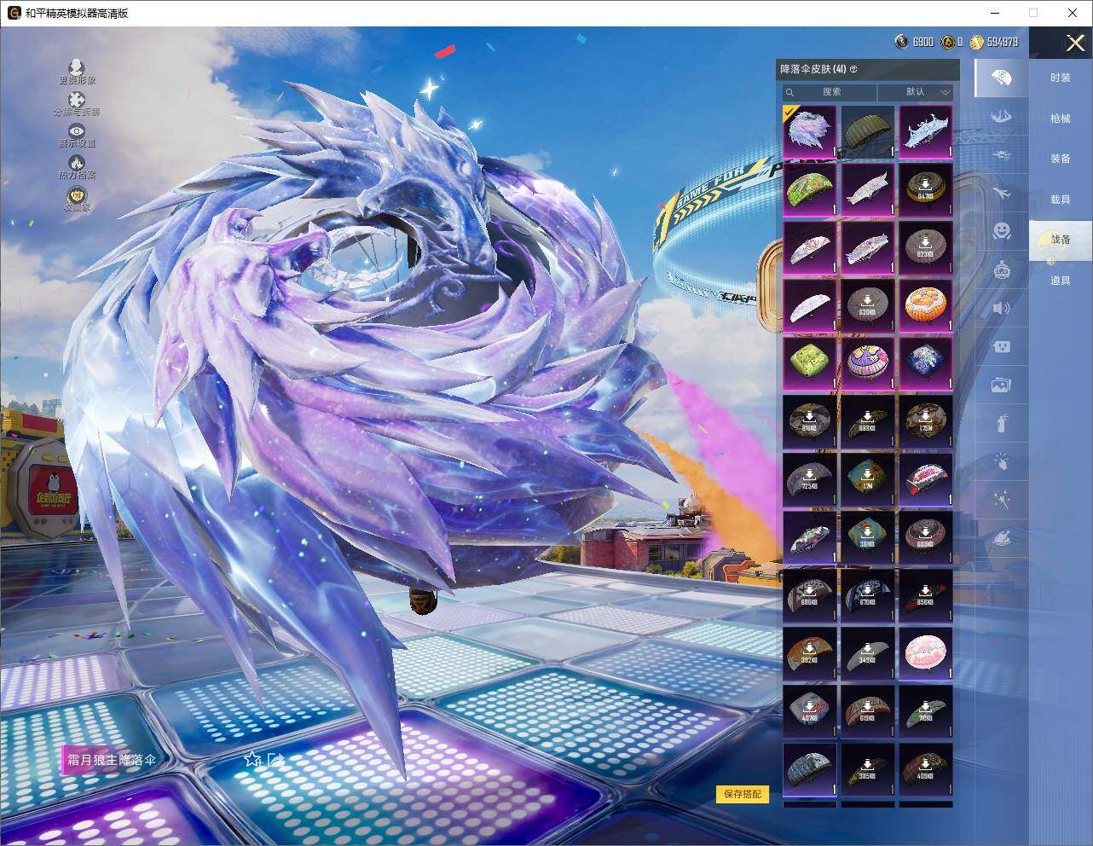Select the olive green default parachute thumbnail
This screenshot has height=846, width=1093.
[867, 131]
